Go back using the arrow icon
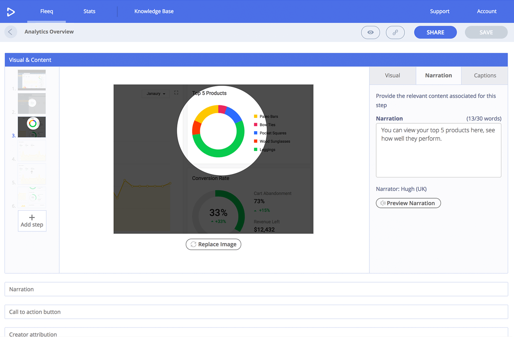Viewport: 514px width, 337px height. [x=11, y=32]
